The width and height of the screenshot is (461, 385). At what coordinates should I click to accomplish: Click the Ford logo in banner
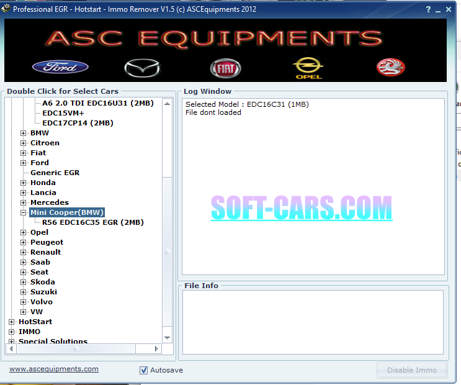point(60,67)
